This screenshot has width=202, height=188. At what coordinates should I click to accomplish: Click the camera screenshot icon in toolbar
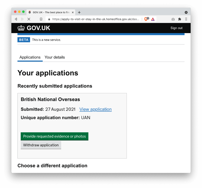pos(173,19)
